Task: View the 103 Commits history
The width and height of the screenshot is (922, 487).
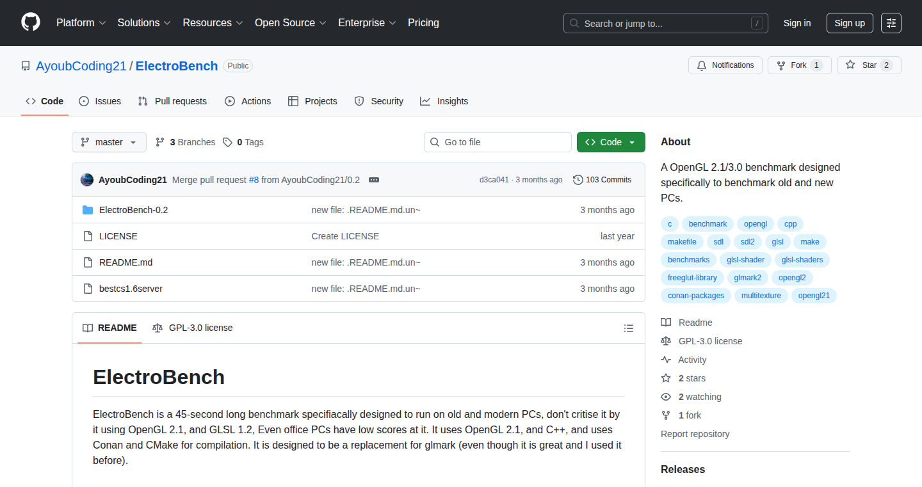Action: [x=603, y=180]
